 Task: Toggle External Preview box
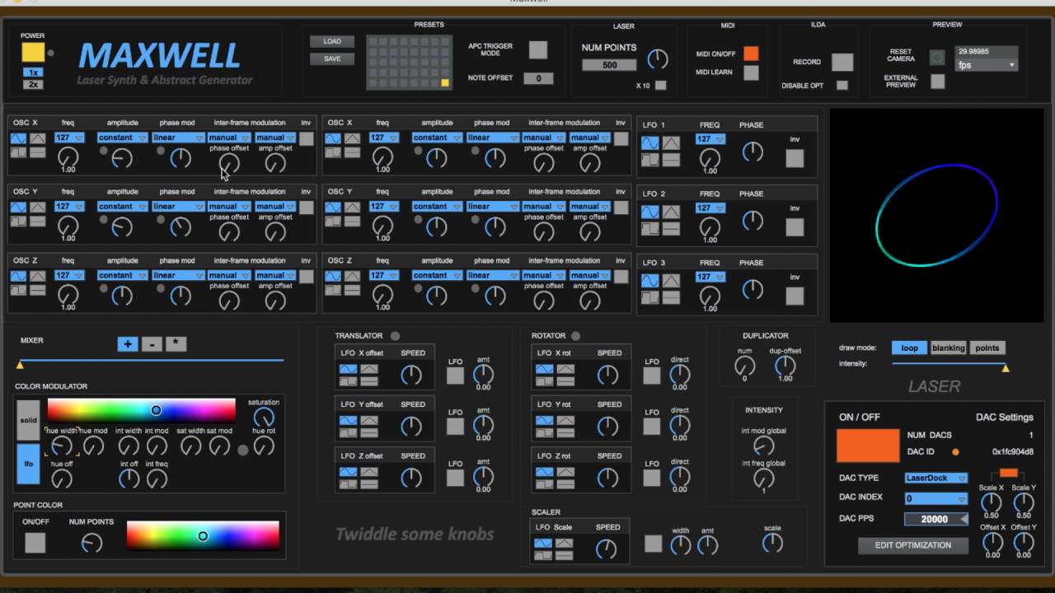937,81
